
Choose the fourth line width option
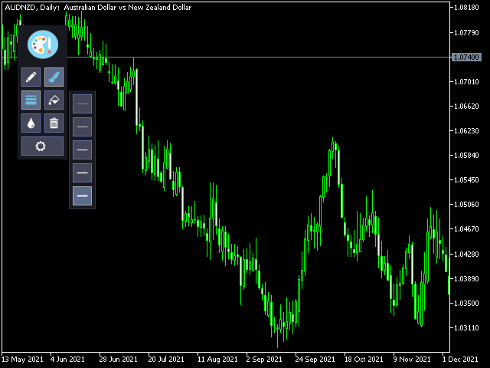pos(82,172)
